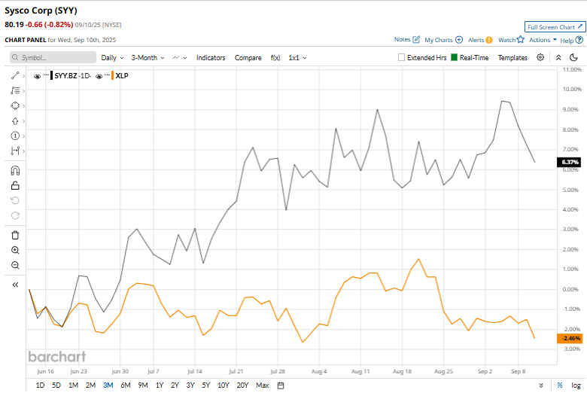This screenshot has width=587, height=396.
Task: Switch to dark mode with moon icon
Action: point(573,57)
